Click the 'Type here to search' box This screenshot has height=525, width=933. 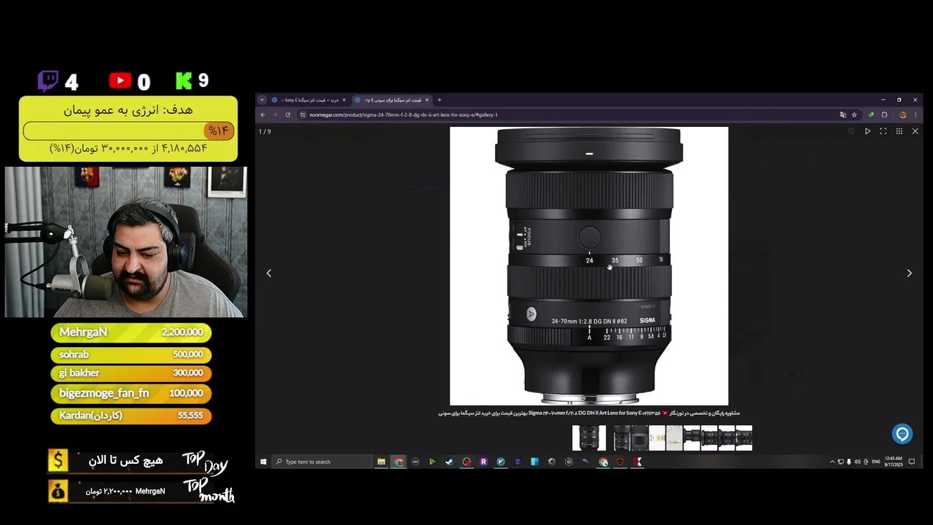point(321,462)
